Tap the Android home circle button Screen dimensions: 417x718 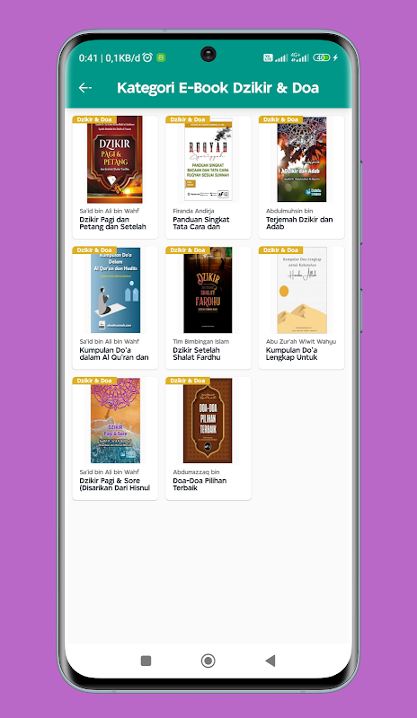click(x=208, y=661)
